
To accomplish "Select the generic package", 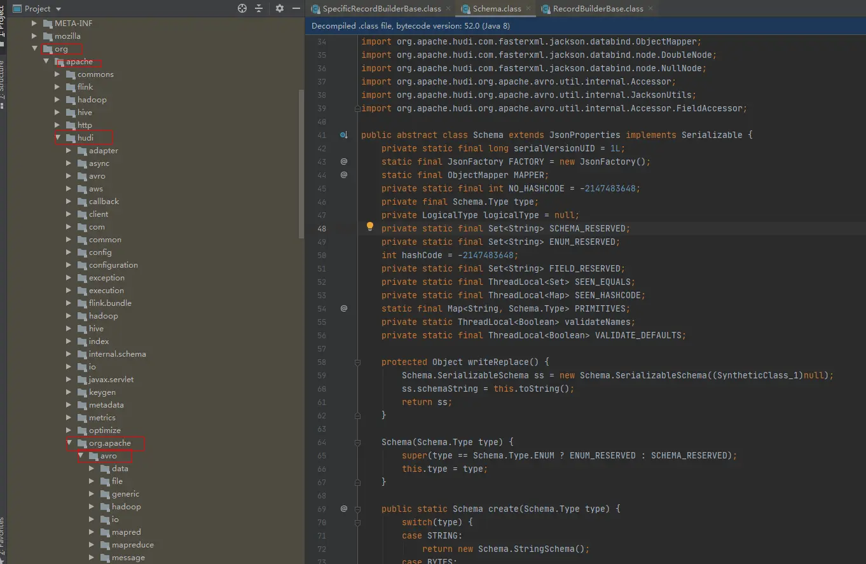I will (125, 494).
